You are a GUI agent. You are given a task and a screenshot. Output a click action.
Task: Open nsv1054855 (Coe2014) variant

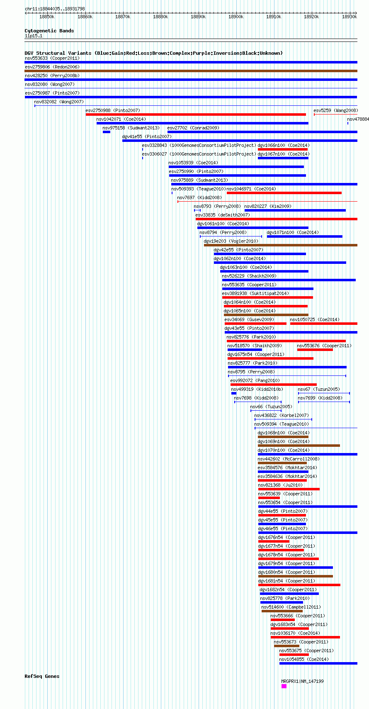304,659
